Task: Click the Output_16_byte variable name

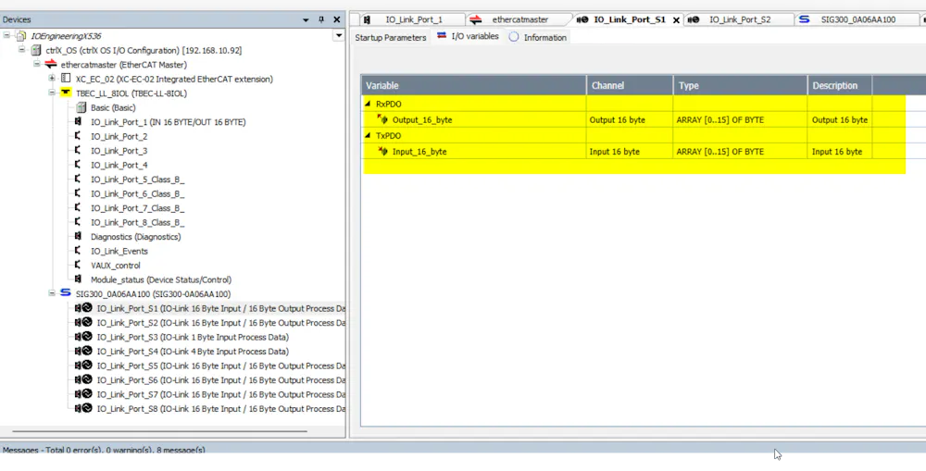Action: coord(422,119)
